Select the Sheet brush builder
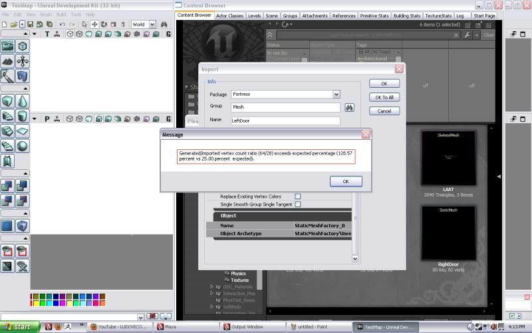 pos(23,131)
